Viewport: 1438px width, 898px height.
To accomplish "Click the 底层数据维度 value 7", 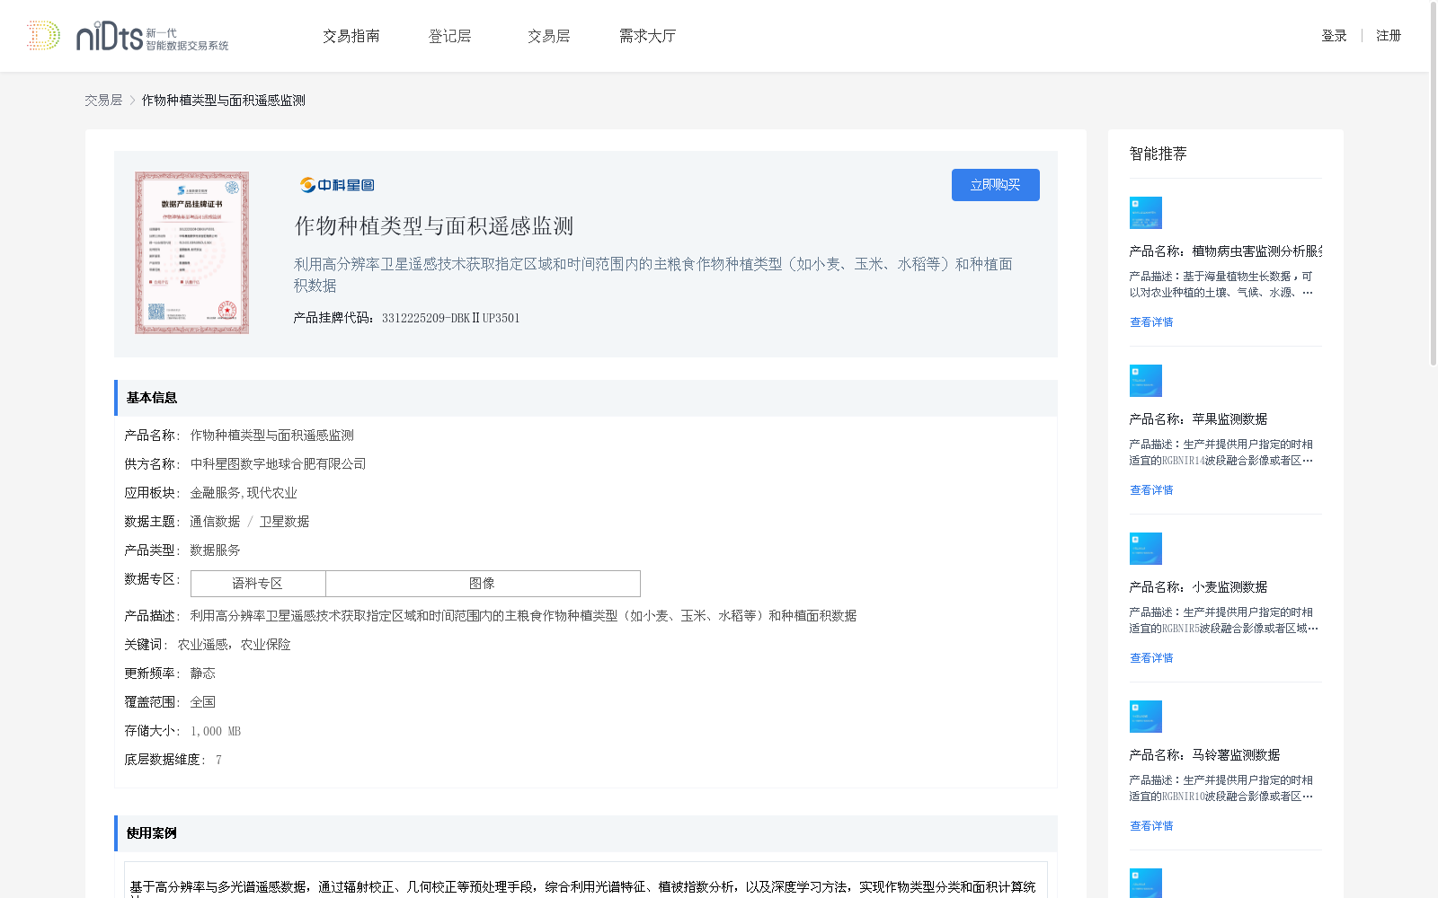I will point(218,760).
